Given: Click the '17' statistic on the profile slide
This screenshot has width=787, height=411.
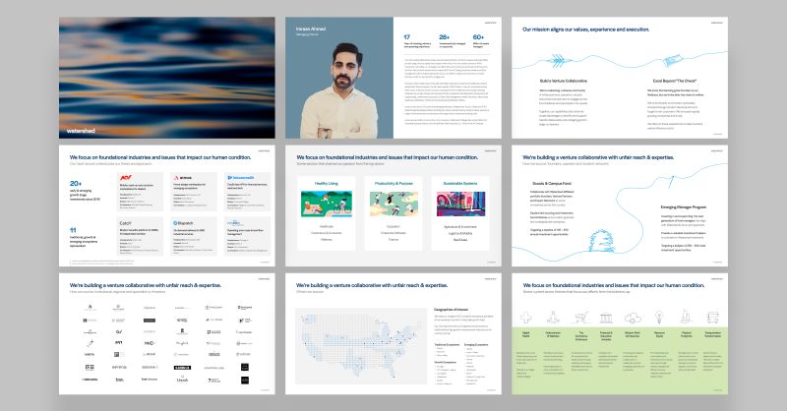Looking at the screenshot, I should pyautogui.click(x=406, y=37).
